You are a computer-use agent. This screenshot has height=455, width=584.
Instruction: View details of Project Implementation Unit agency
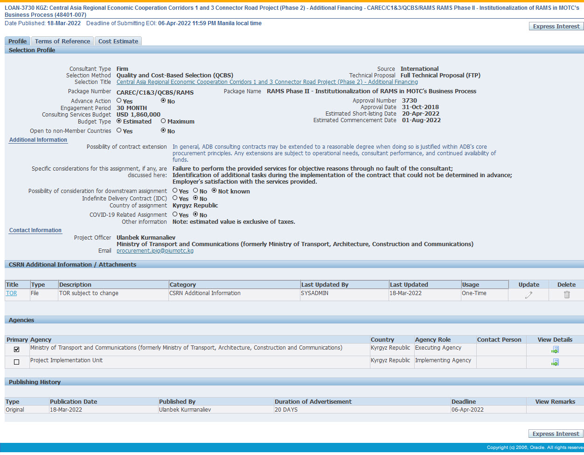pos(555,362)
